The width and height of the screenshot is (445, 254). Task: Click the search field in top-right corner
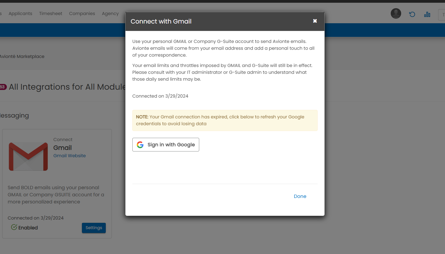tap(441, 15)
